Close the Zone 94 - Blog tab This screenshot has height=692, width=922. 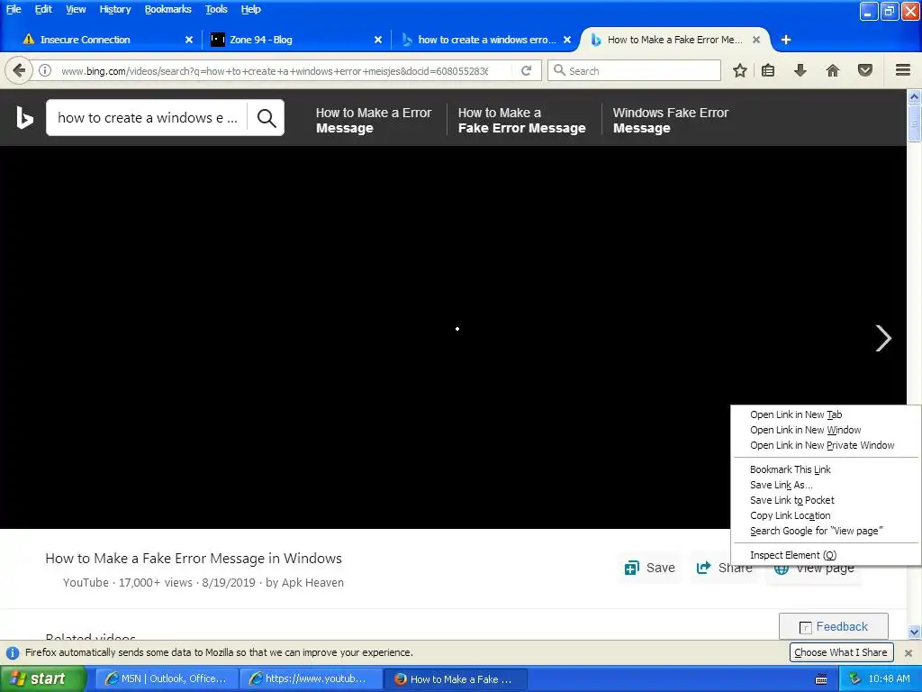tap(378, 40)
